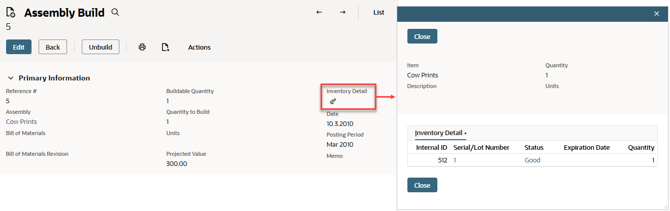
Task: Click the Projected Value 300.00
Action: tap(177, 164)
